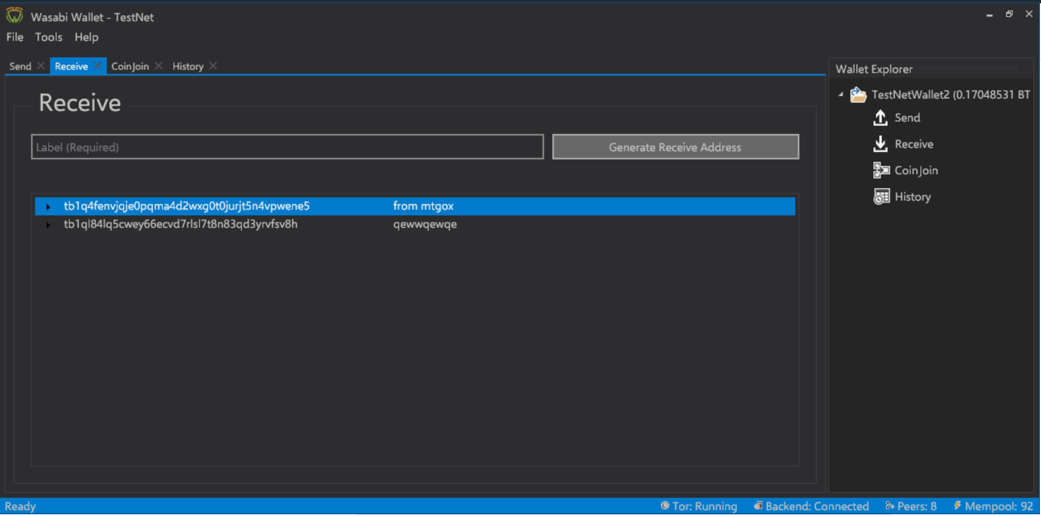Screen dimensions: 1041x517
Task: Click the Backend status icon in status bar
Action: pyautogui.click(x=758, y=505)
